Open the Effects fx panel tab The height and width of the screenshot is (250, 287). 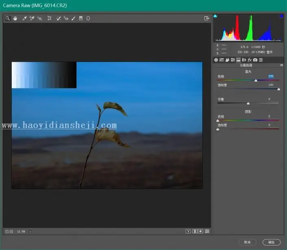point(250,60)
